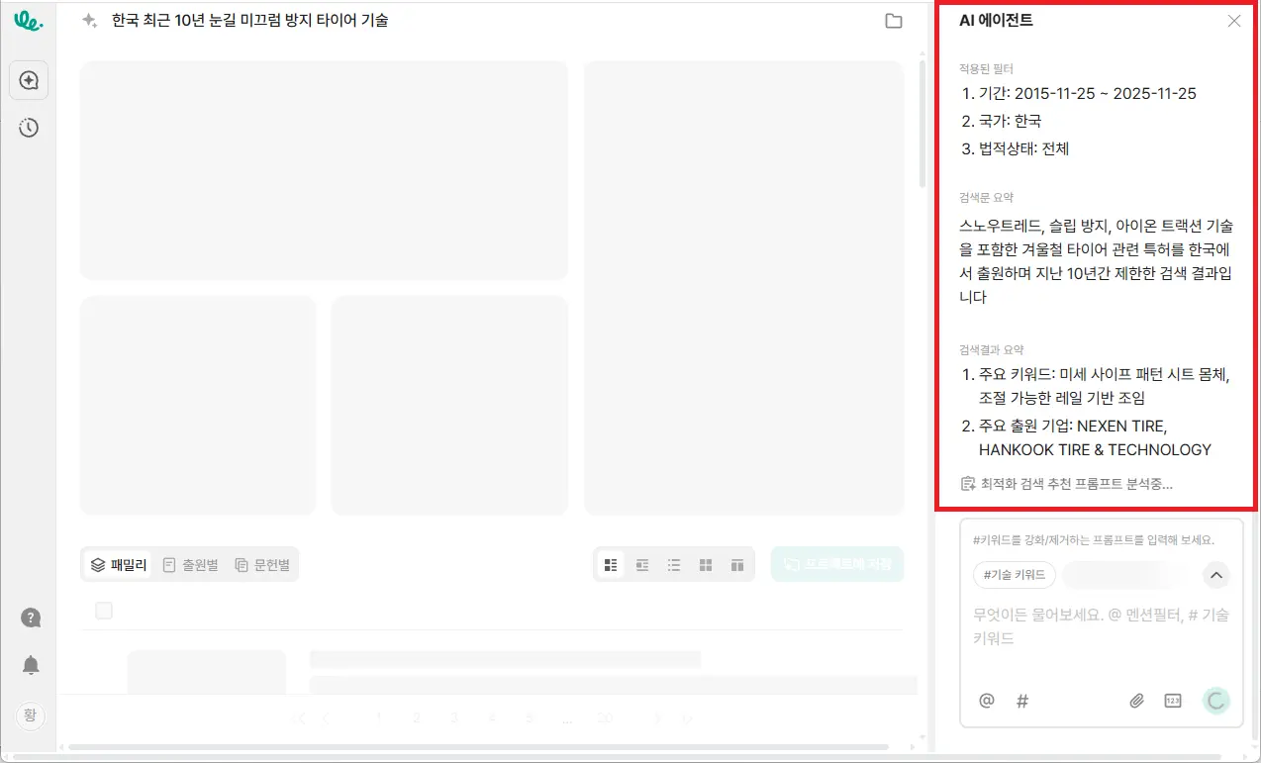Open notifications bell icon
1261x763 pixels.
click(x=31, y=665)
